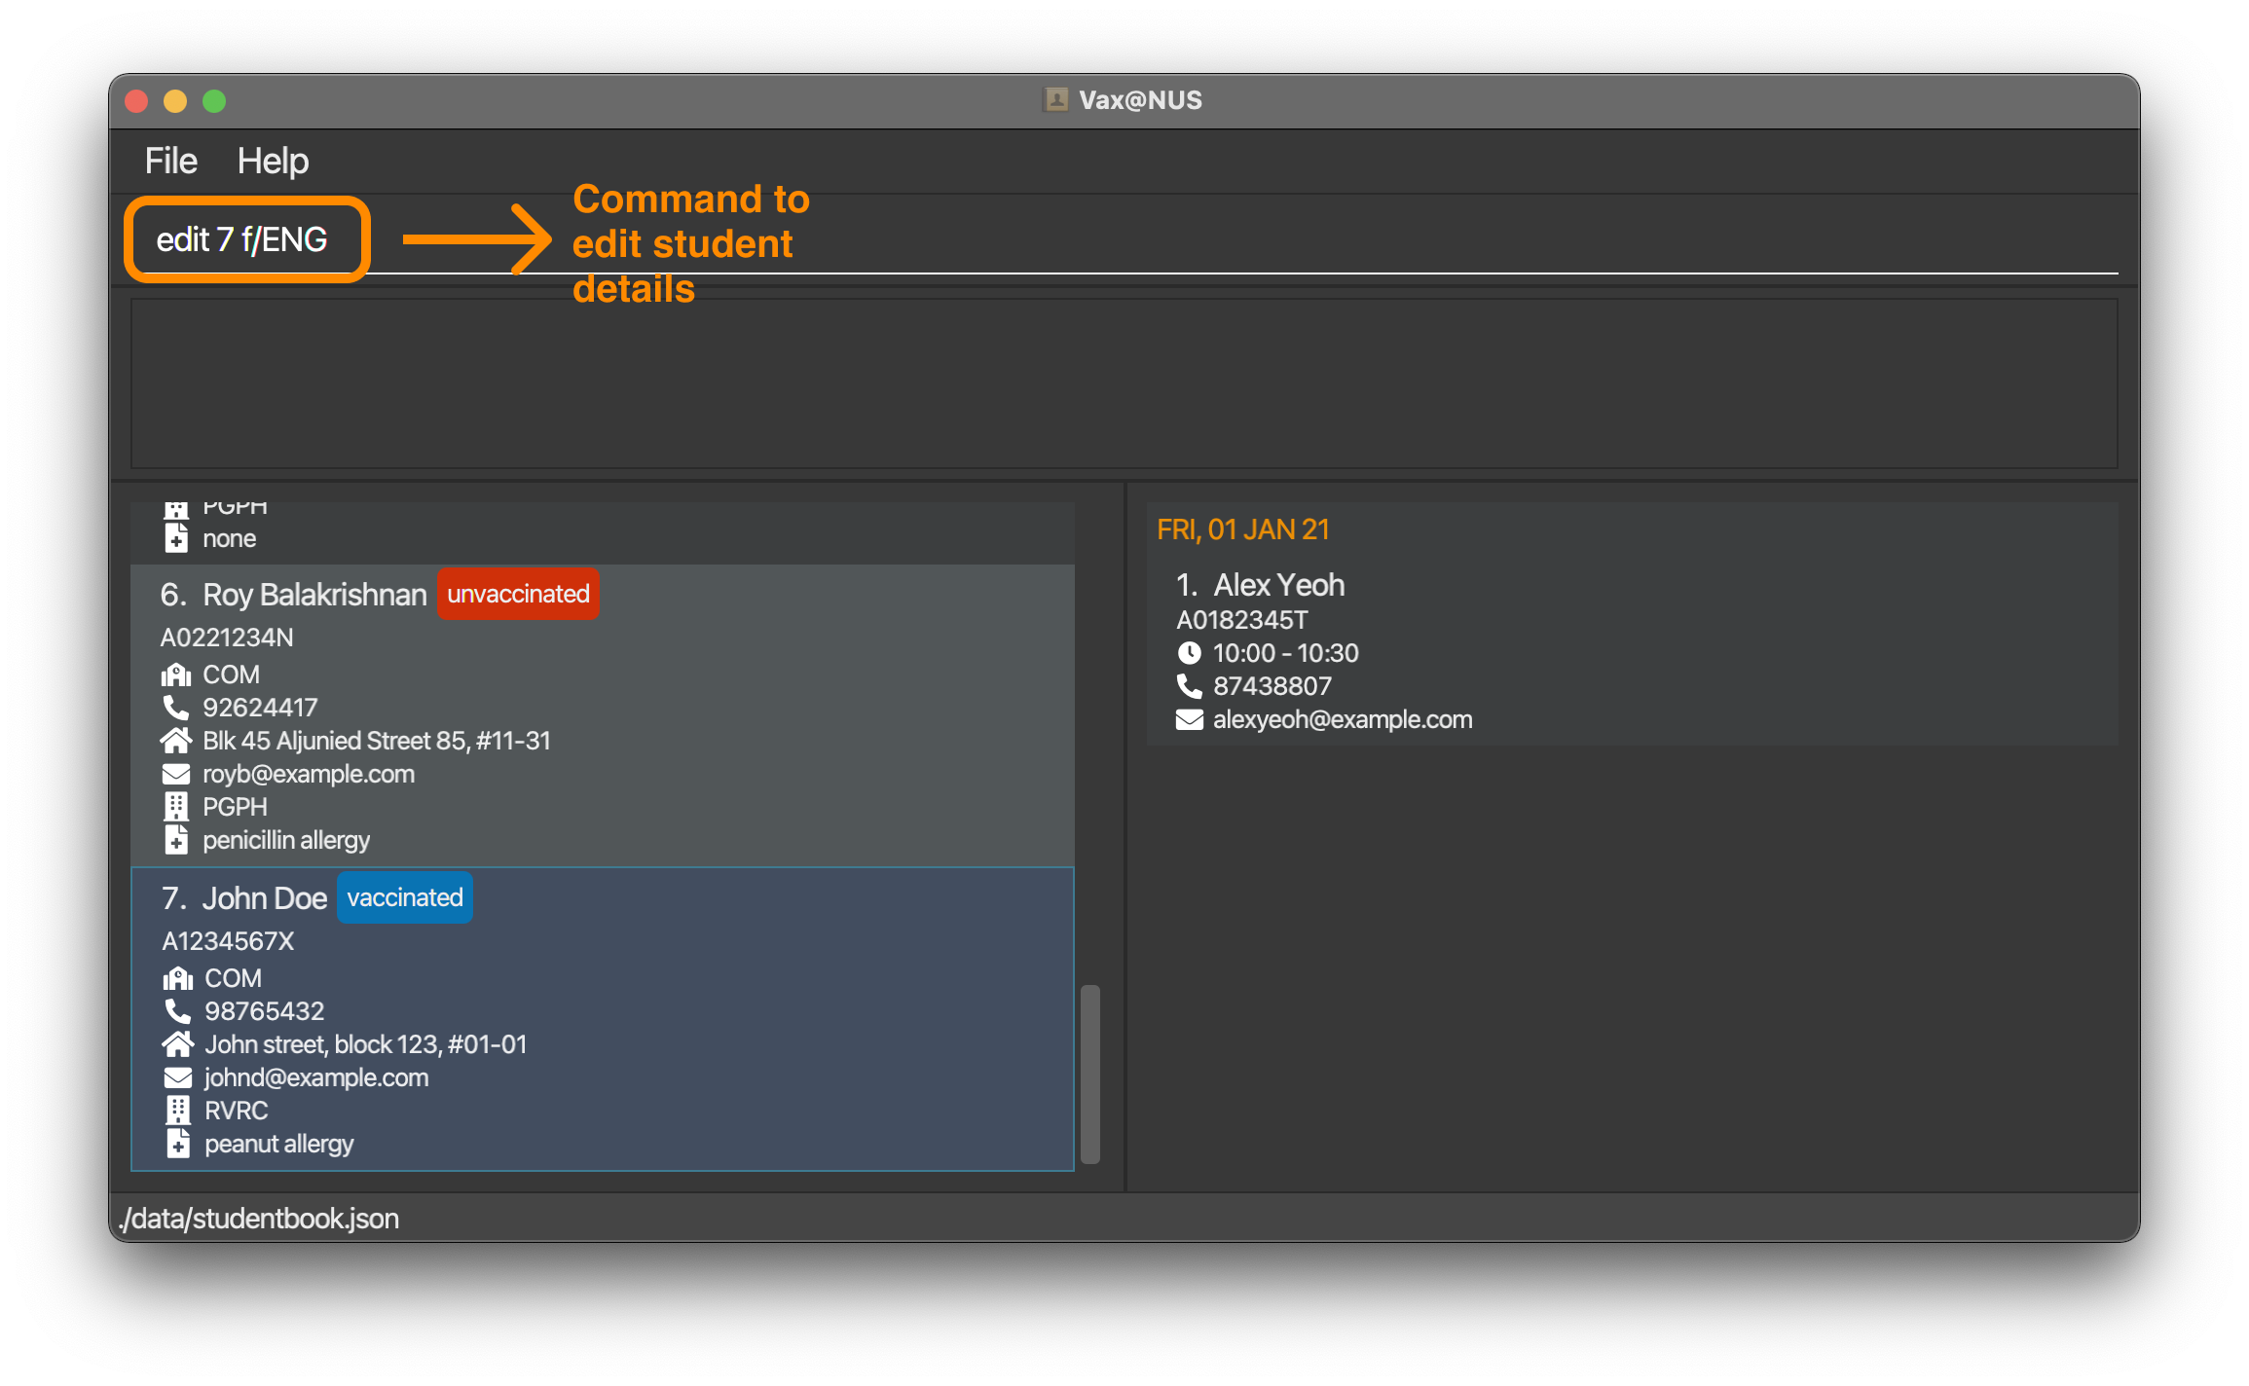This screenshot has height=1386, width=2249.
Task: Click clock icon beside 10:00 - 10:30
Action: click(1189, 653)
